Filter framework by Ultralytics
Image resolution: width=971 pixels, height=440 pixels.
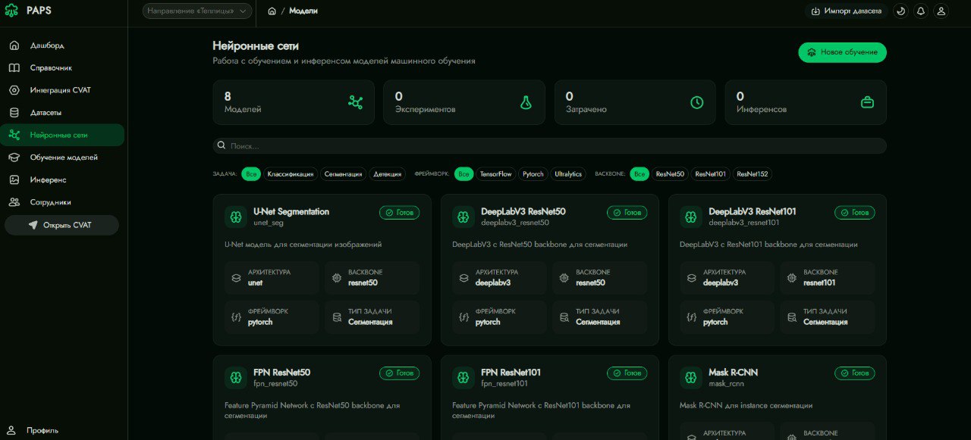[x=568, y=174]
